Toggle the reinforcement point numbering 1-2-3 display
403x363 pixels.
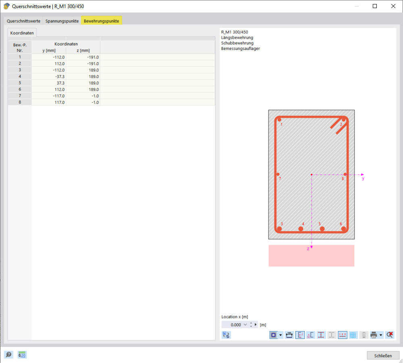[x=342, y=335]
